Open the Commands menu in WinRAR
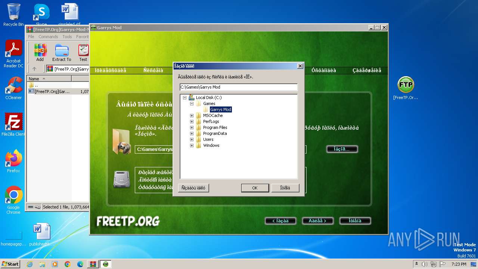Screen dimensions: 478x269 (x=48, y=37)
